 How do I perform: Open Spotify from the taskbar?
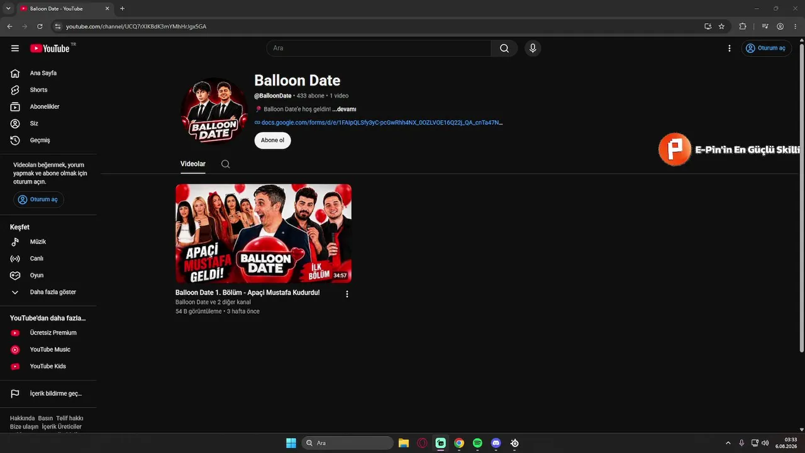pyautogui.click(x=477, y=443)
